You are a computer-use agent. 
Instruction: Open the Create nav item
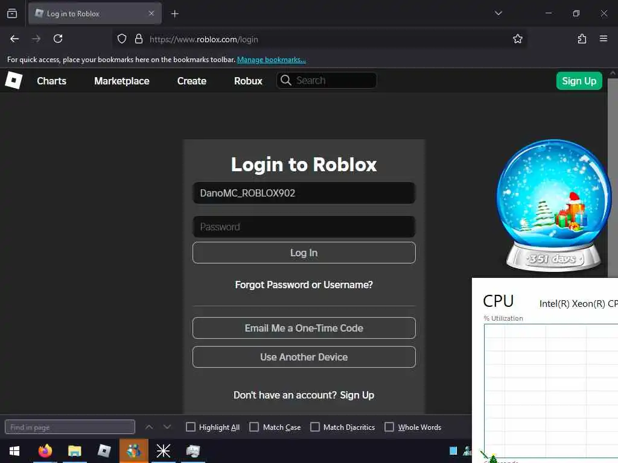pyautogui.click(x=192, y=81)
